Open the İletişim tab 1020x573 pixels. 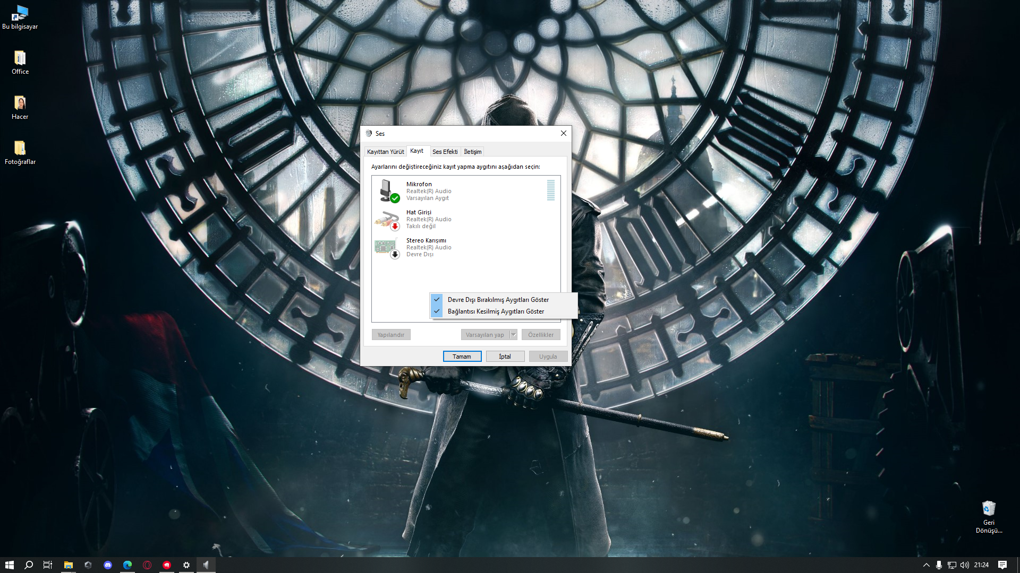pyautogui.click(x=472, y=152)
